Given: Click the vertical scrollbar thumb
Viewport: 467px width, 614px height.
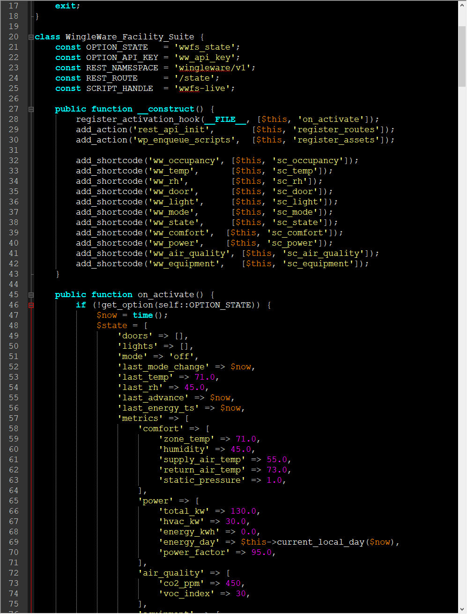Looking at the screenshot, I should (462, 56).
